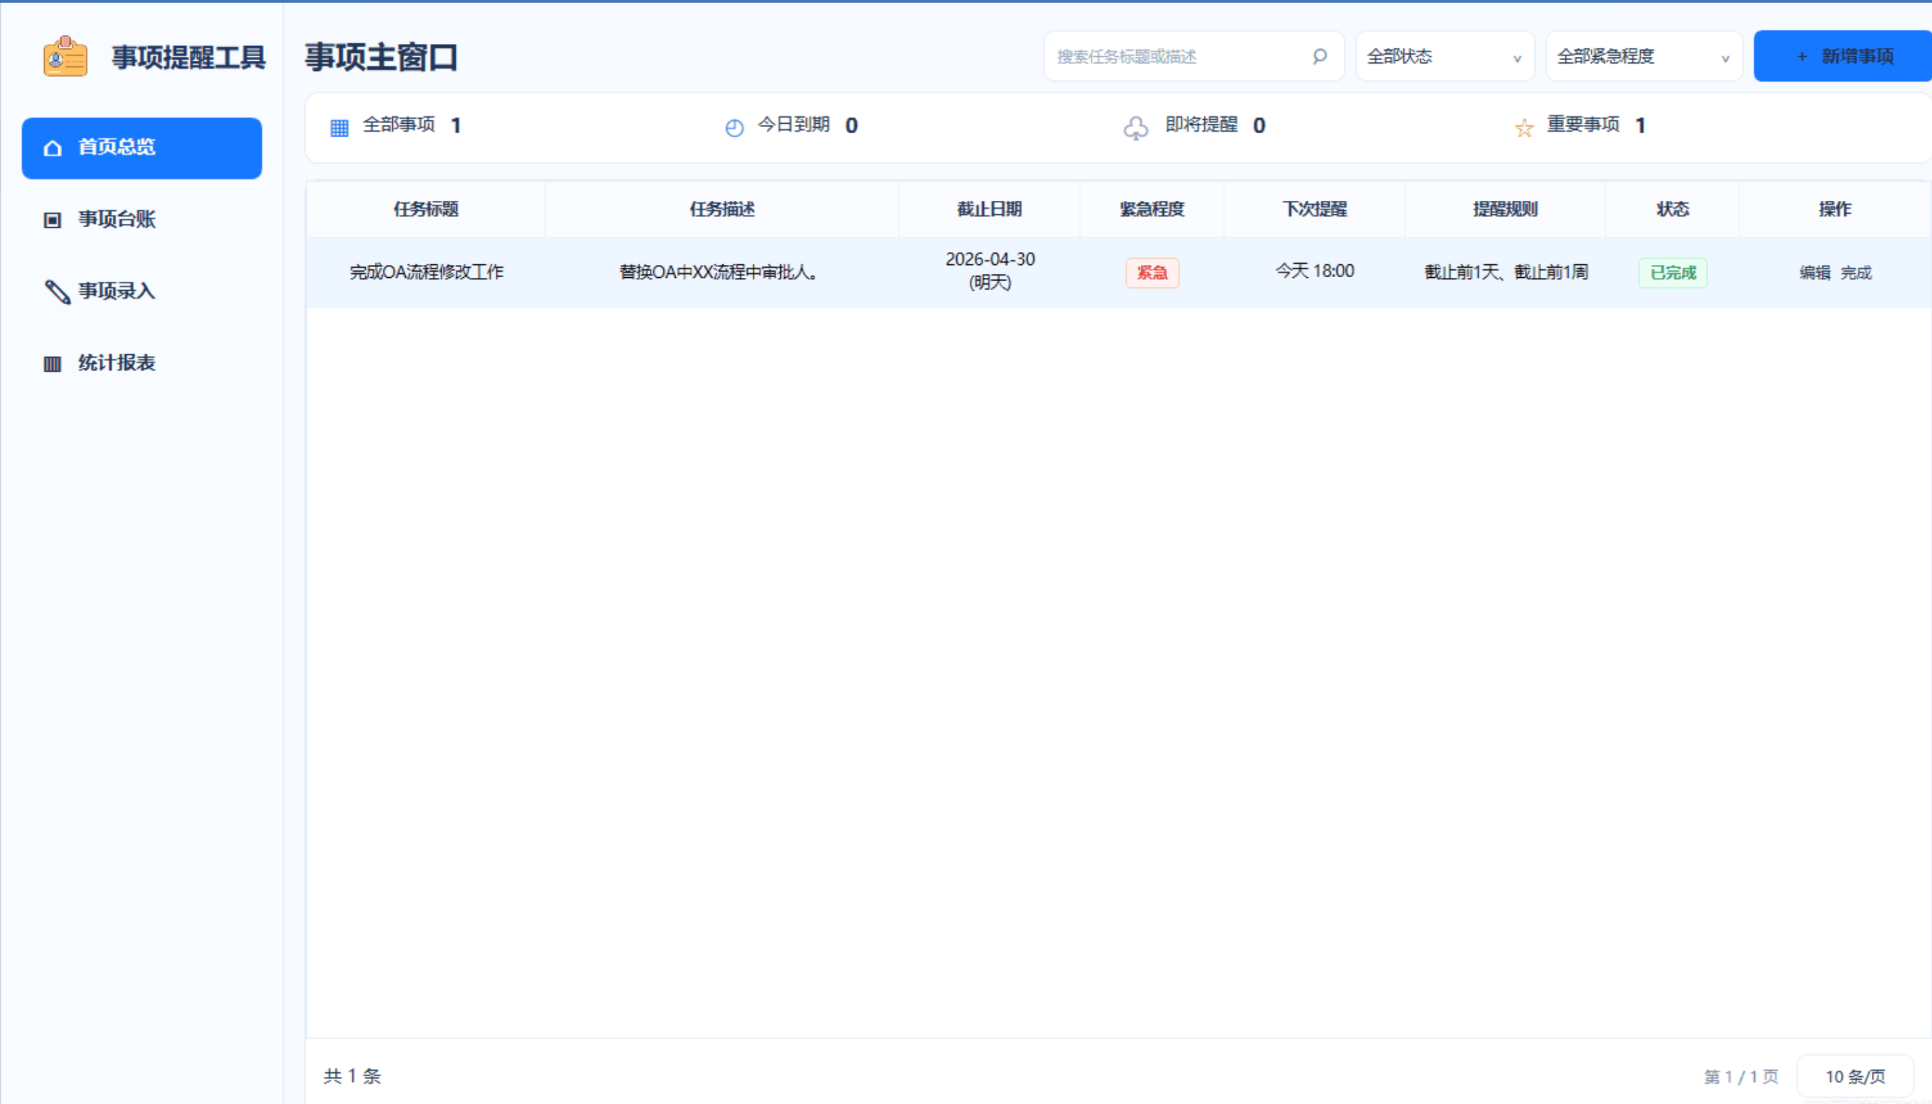1932x1104 pixels.
Task: Click 完成 action for 完成OA流程修改工作
Action: tap(1856, 272)
